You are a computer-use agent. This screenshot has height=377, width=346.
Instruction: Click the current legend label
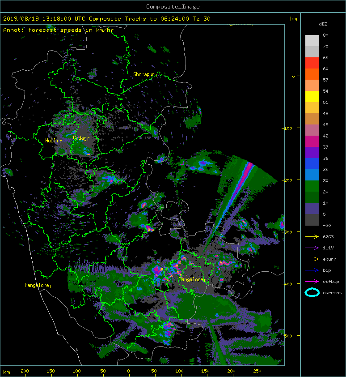pos(332,293)
